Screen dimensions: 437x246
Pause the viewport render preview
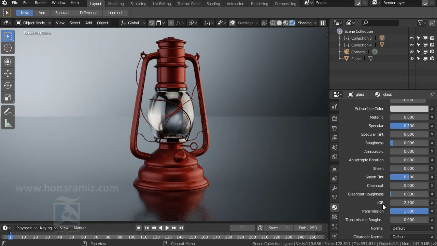pyautogui.click(x=322, y=23)
